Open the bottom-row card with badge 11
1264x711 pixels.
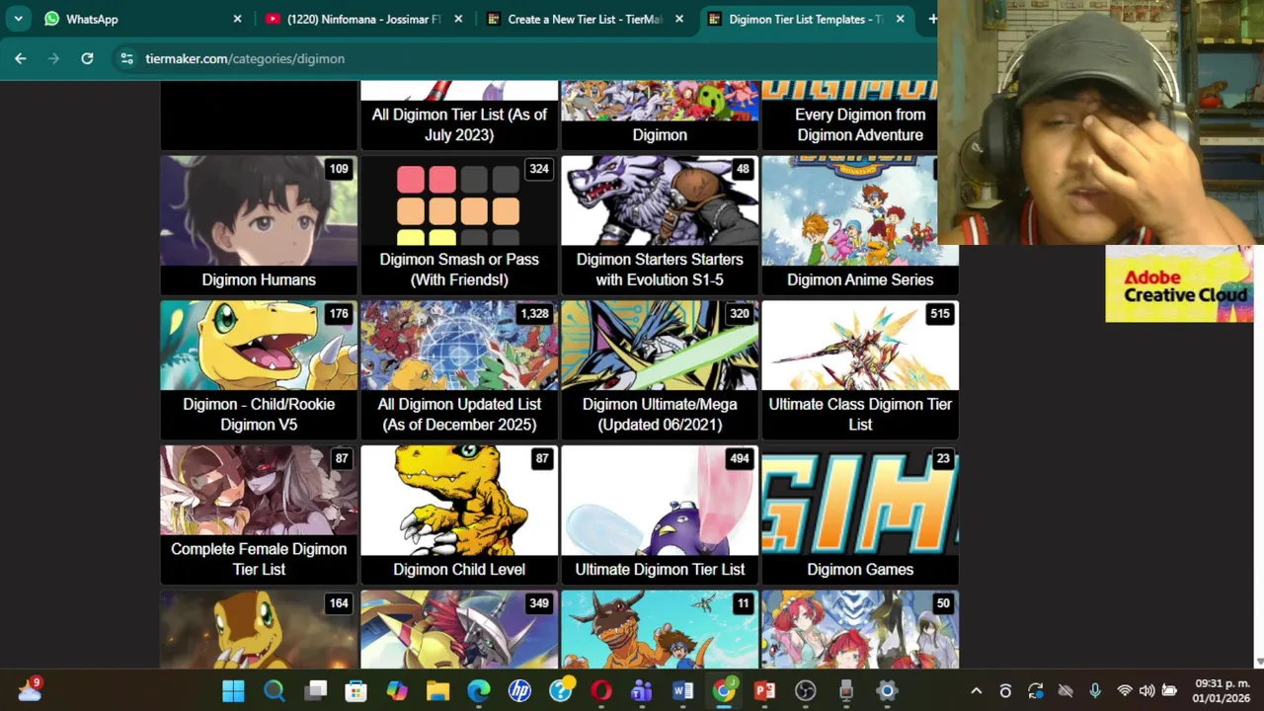coord(660,630)
